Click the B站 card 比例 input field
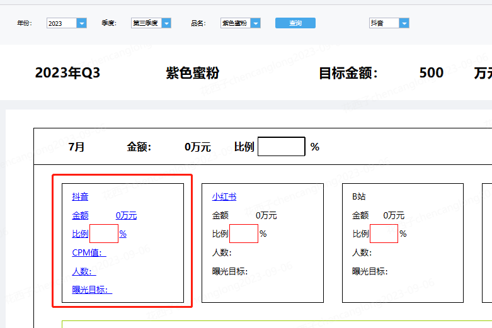 tap(384, 234)
